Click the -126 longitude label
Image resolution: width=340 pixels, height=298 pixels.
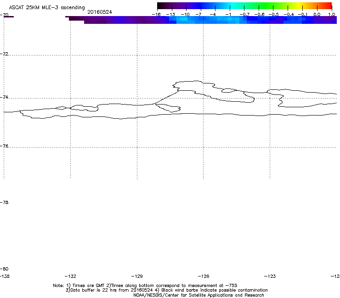click(x=204, y=276)
